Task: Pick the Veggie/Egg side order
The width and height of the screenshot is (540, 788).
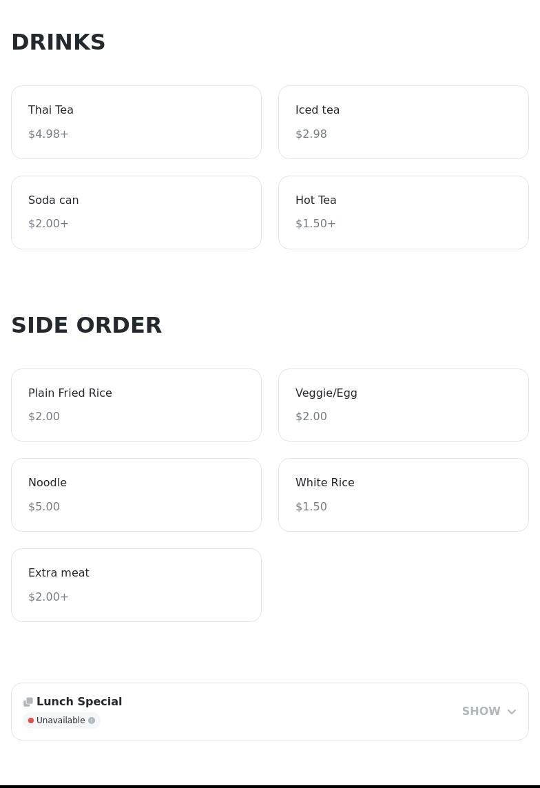Action: click(403, 405)
